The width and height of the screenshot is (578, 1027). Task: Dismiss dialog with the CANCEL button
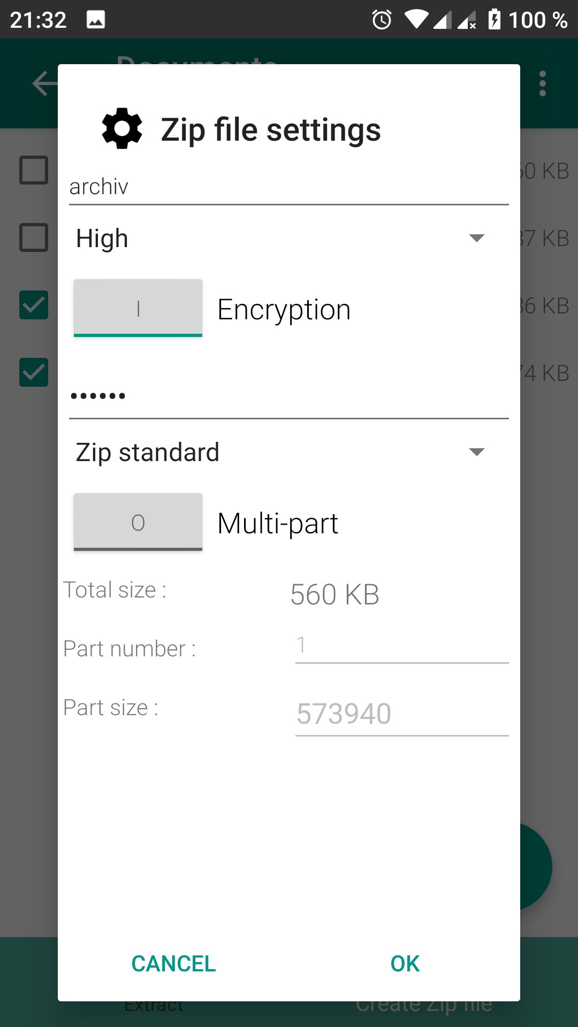pos(173,964)
